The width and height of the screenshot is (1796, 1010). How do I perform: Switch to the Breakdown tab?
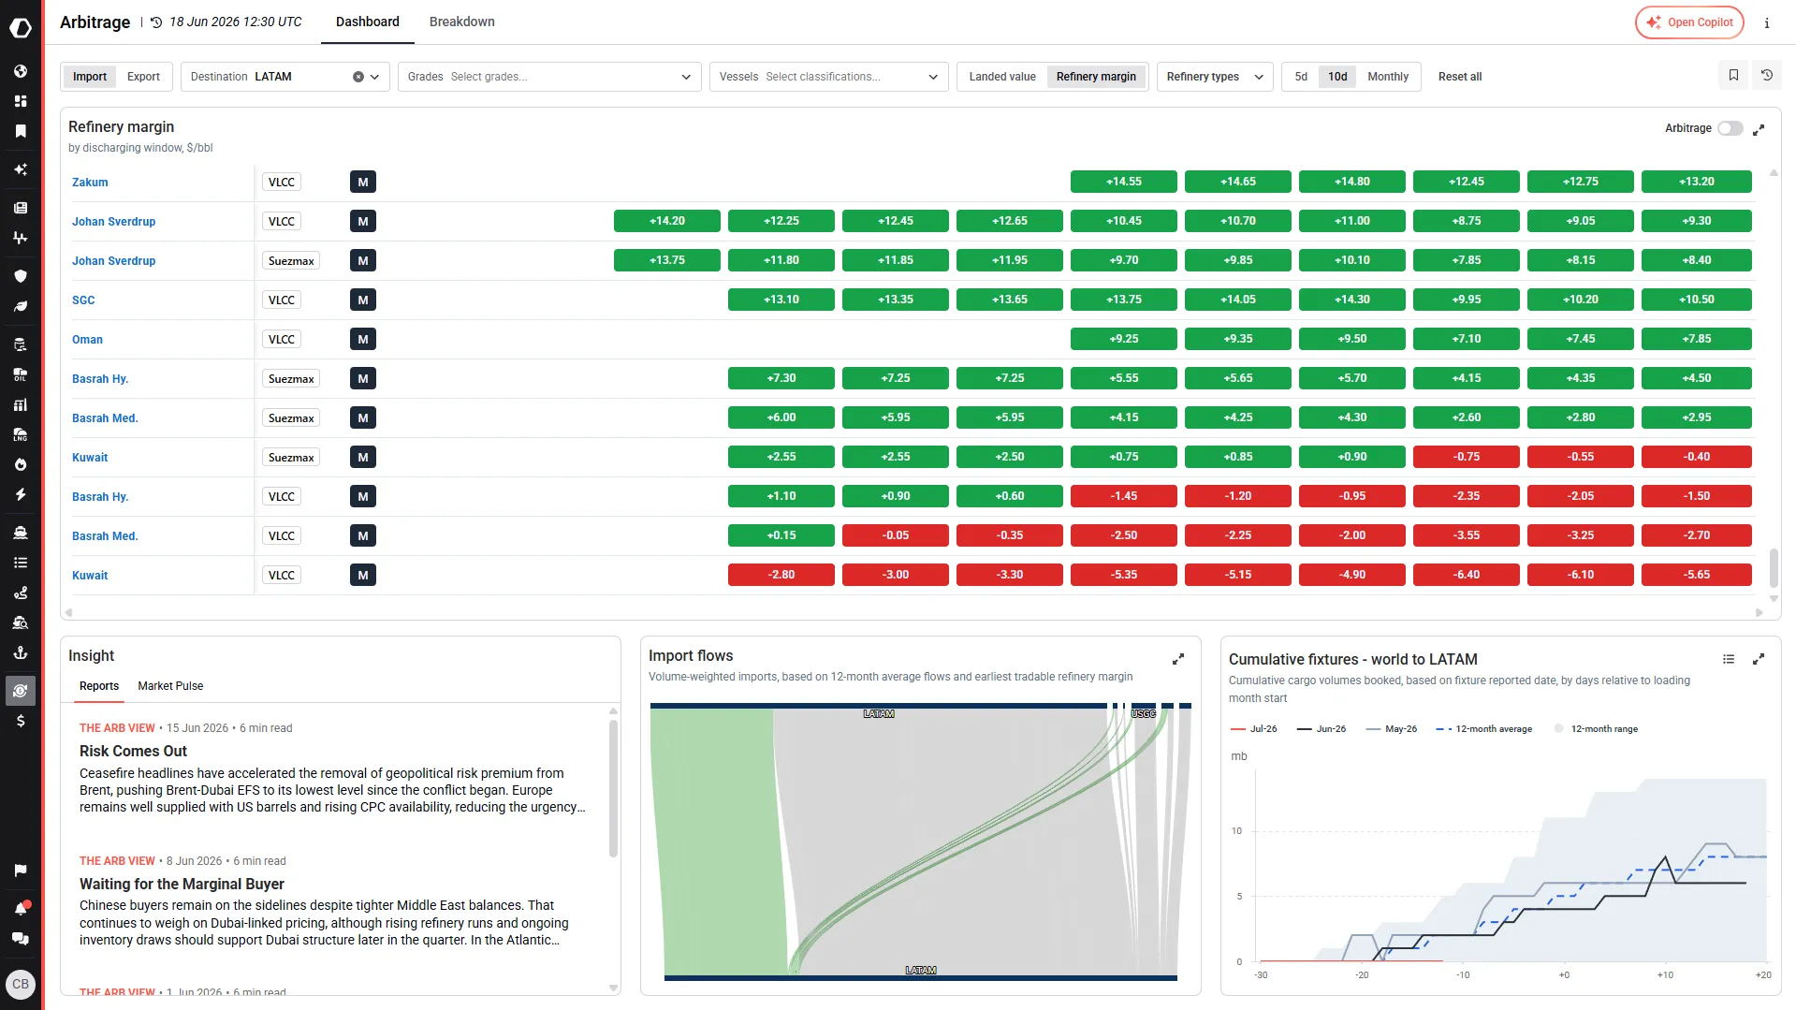[462, 22]
